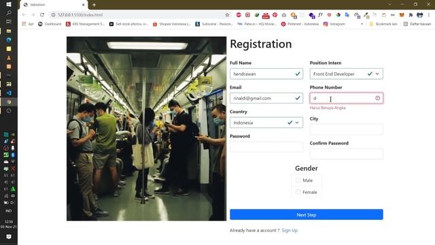Open the Dashboard bookmark

(50, 24)
